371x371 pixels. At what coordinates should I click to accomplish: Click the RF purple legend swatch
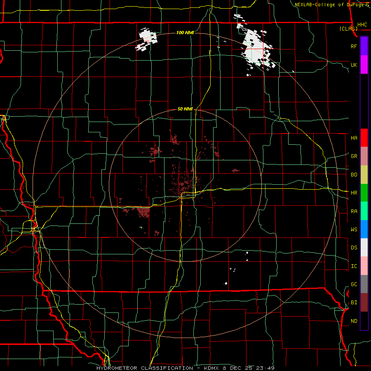pyautogui.click(x=364, y=46)
